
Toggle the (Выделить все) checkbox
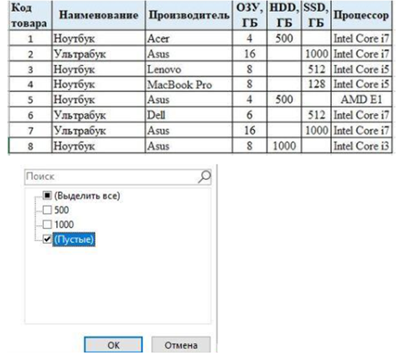click(47, 196)
